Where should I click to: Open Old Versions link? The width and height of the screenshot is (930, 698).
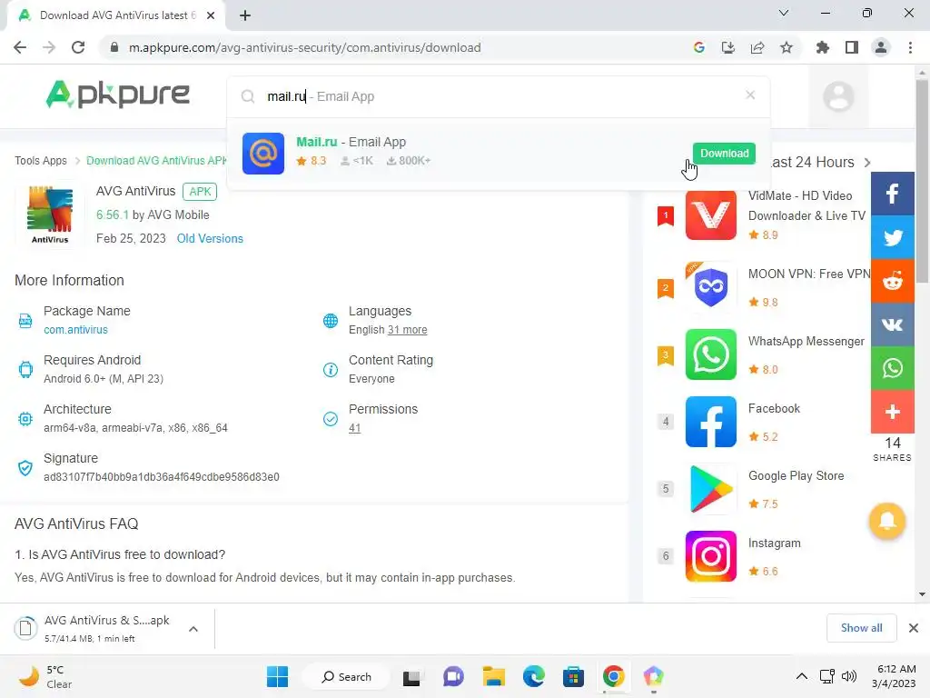point(210,239)
